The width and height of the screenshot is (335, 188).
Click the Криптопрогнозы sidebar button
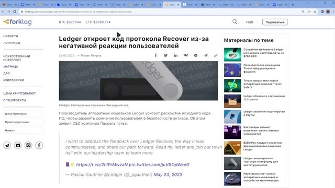(23, 122)
